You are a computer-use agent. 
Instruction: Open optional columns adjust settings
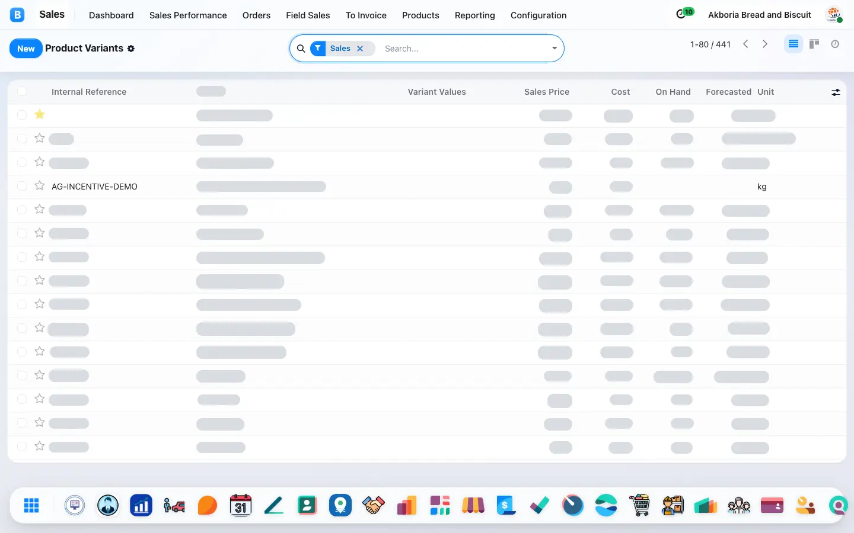[x=836, y=92]
